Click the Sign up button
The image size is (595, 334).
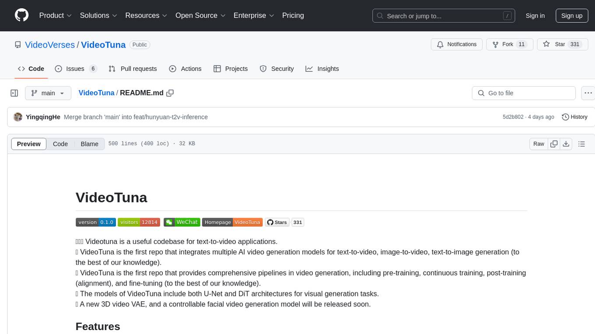[x=572, y=16]
